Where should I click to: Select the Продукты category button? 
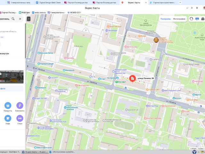(x=8, y=106)
